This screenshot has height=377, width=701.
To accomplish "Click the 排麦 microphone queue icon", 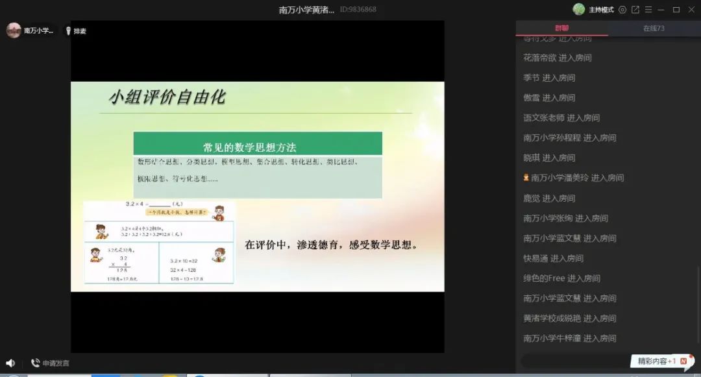I will coord(68,30).
